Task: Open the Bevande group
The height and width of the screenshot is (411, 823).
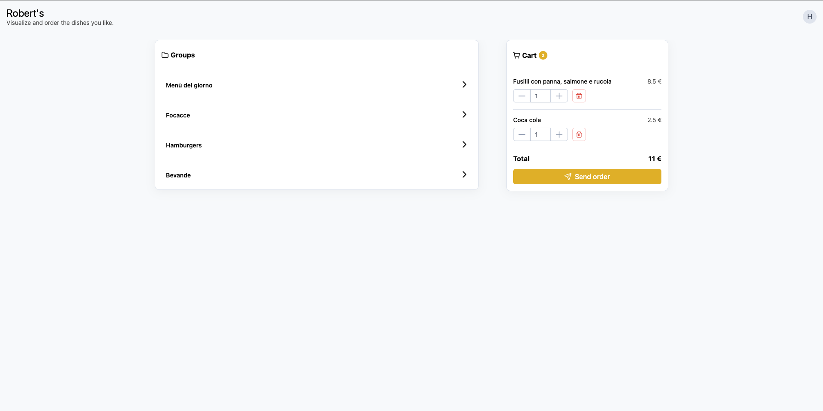Action: pyautogui.click(x=316, y=175)
